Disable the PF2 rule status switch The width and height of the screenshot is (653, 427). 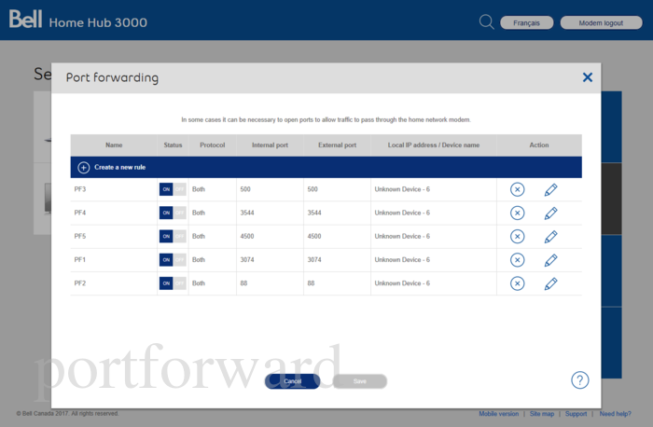point(173,283)
